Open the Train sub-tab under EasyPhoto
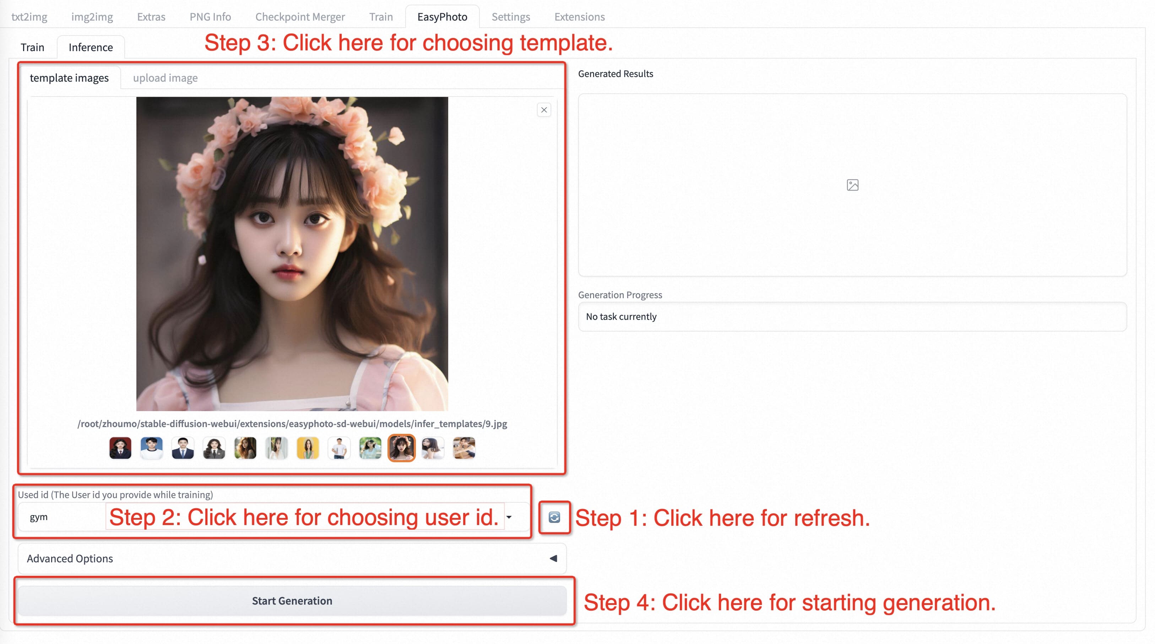Image resolution: width=1155 pixels, height=644 pixels. pyautogui.click(x=32, y=47)
